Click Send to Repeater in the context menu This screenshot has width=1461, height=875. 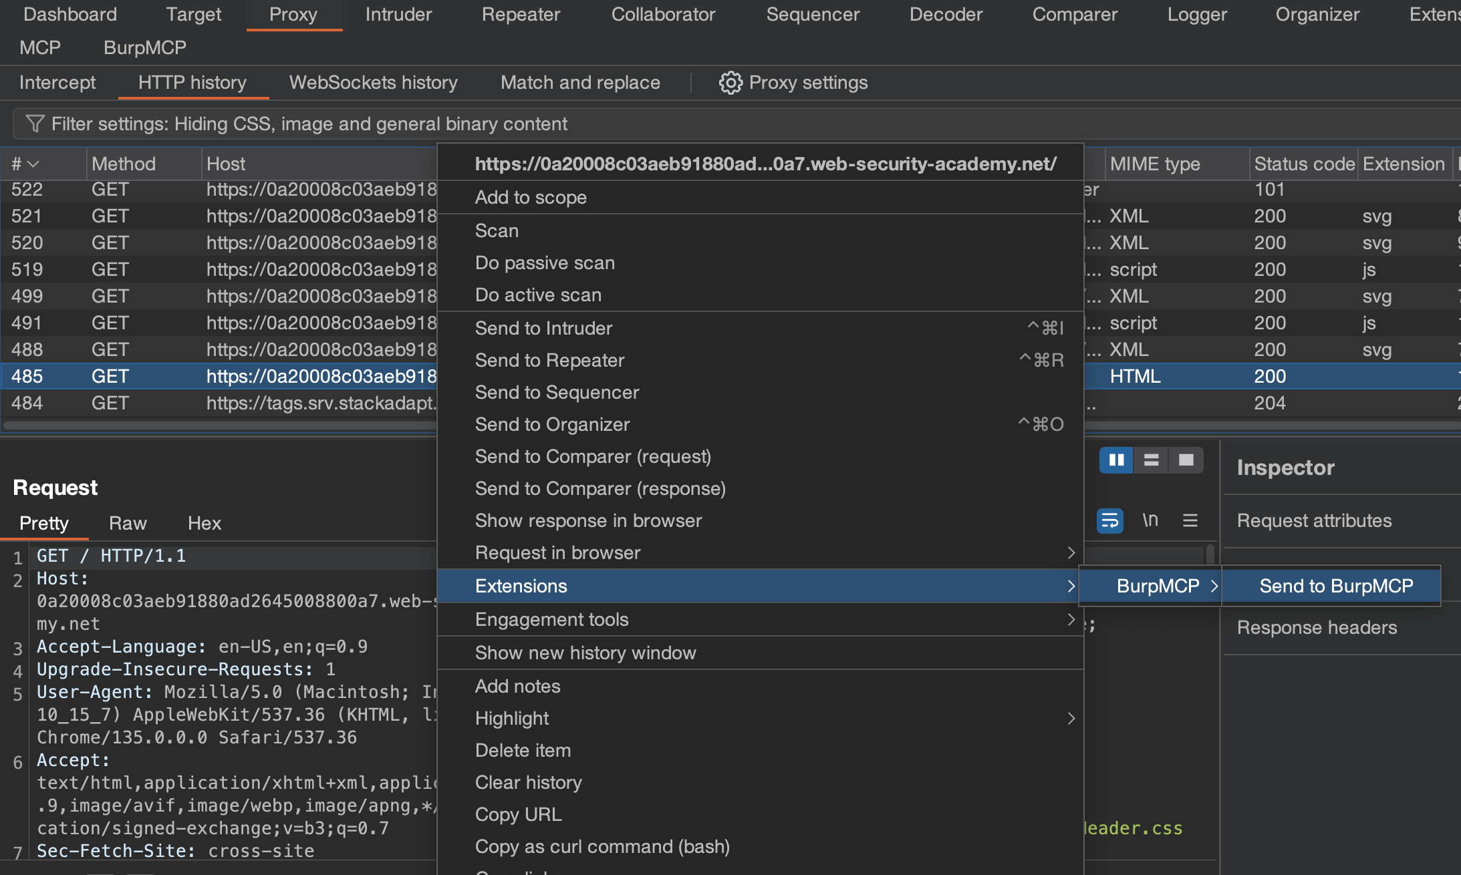(549, 361)
